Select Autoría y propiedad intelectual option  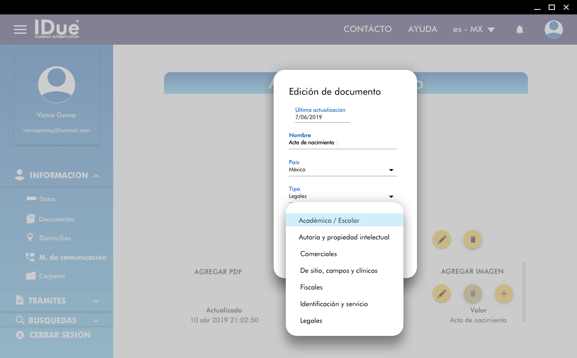tap(344, 237)
